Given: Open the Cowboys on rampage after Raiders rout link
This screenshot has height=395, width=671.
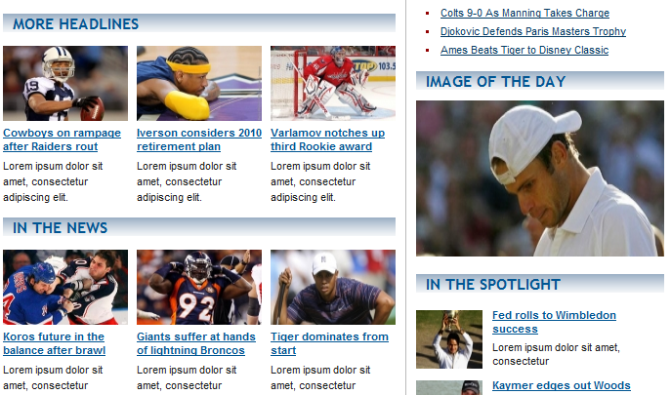Looking at the screenshot, I should 62,139.
